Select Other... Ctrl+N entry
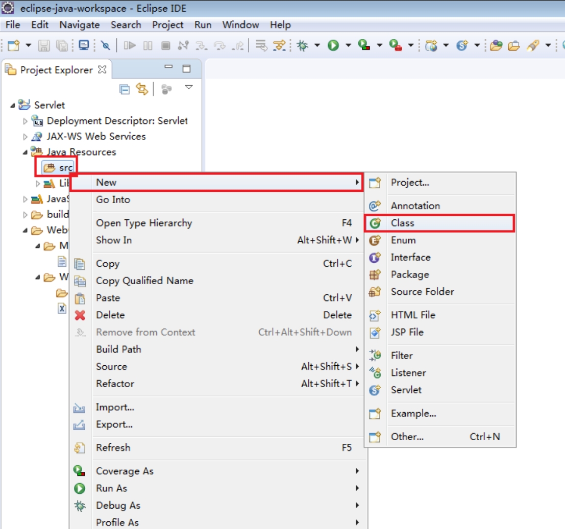565x529 pixels. [x=440, y=437]
